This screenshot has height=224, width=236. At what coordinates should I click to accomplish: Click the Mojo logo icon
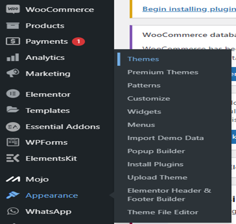tap(13, 179)
